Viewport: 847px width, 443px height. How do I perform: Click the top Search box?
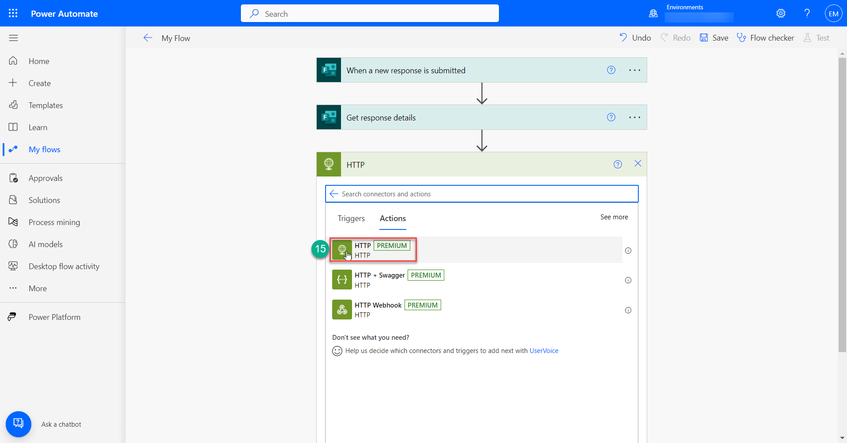(370, 14)
